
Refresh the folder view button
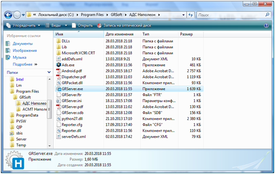pos(190,15)
